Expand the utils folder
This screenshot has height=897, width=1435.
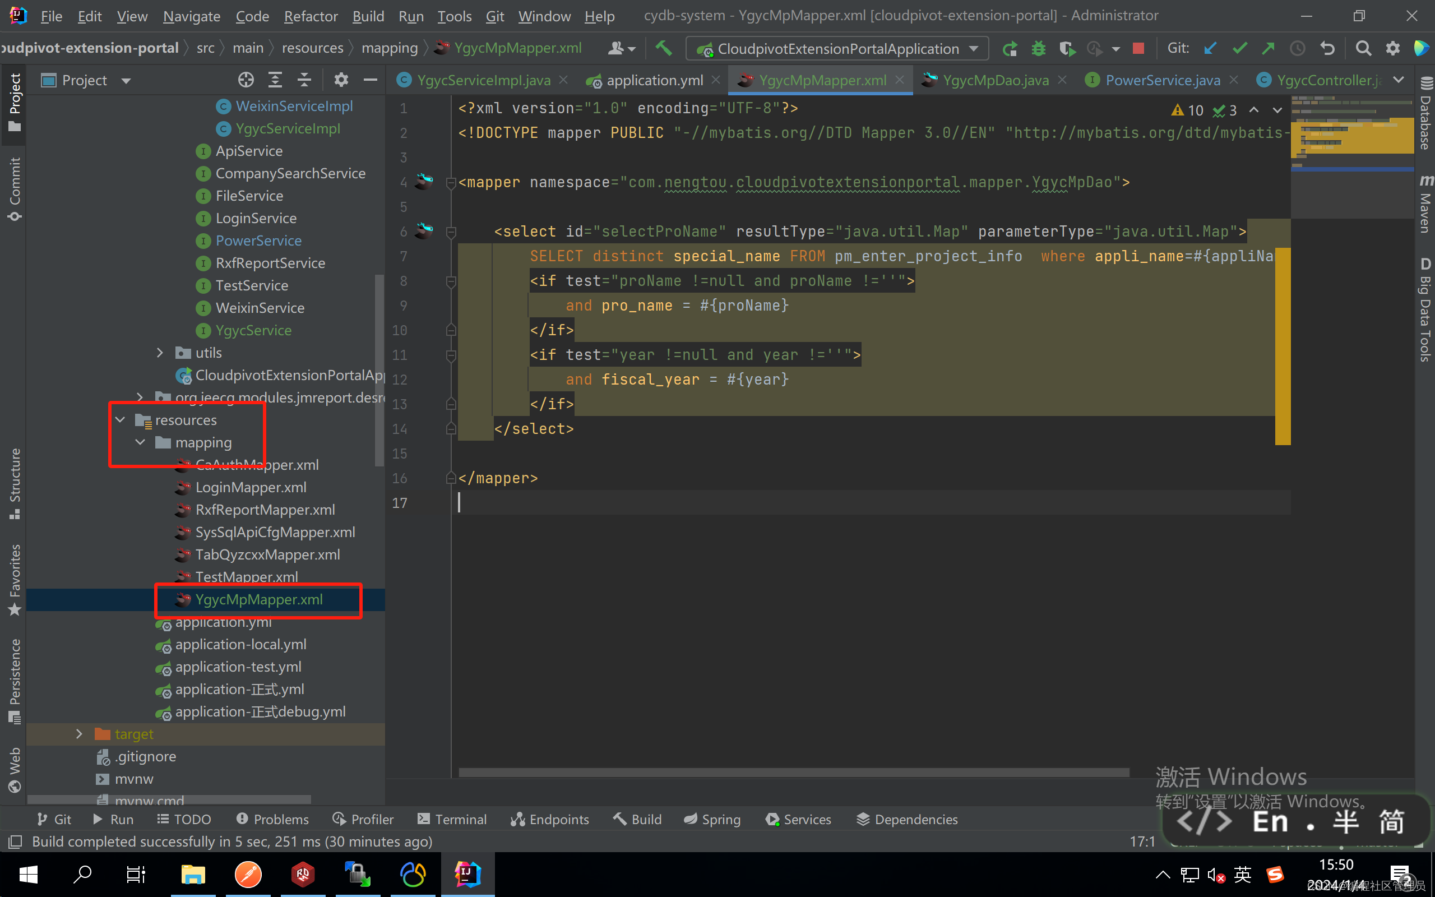point(159,353)
